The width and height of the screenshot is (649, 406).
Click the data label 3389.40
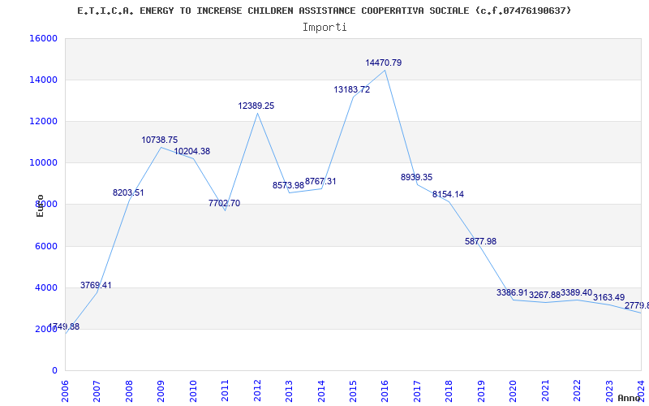577,293
